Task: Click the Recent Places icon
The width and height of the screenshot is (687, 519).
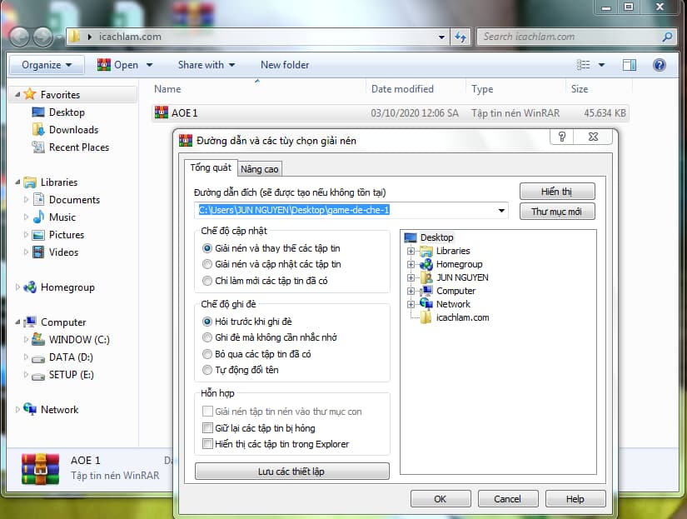Action: tap(38, 147)
